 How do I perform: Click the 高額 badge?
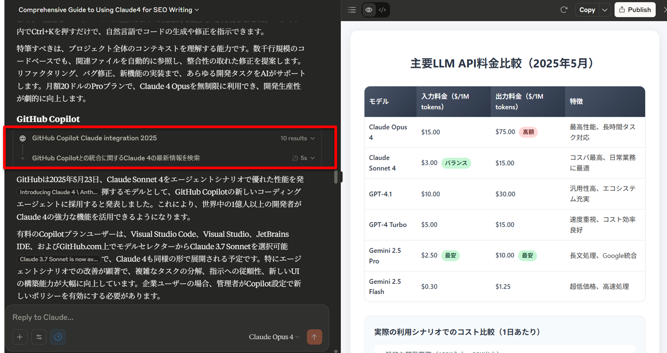coord(528,132)
